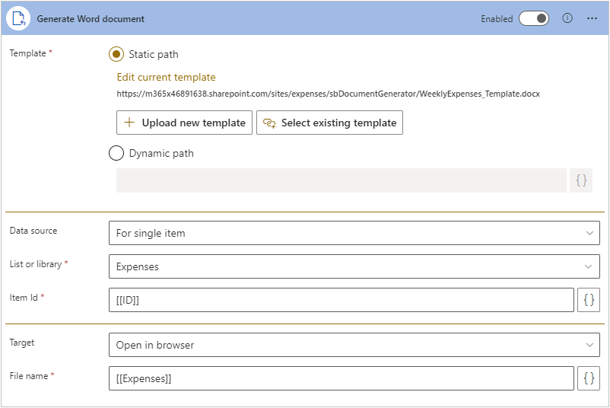
Task: Click Upload new template button
Action: (185, 123)
